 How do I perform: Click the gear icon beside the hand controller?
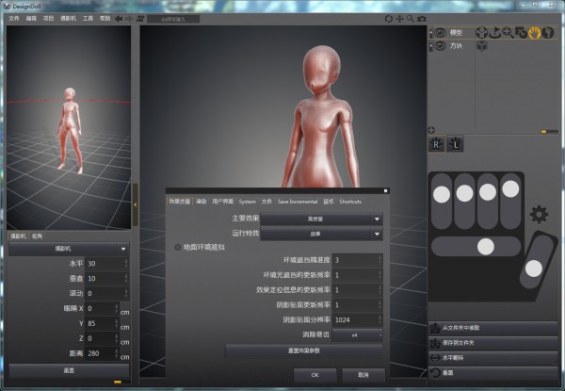click(539, 214)
